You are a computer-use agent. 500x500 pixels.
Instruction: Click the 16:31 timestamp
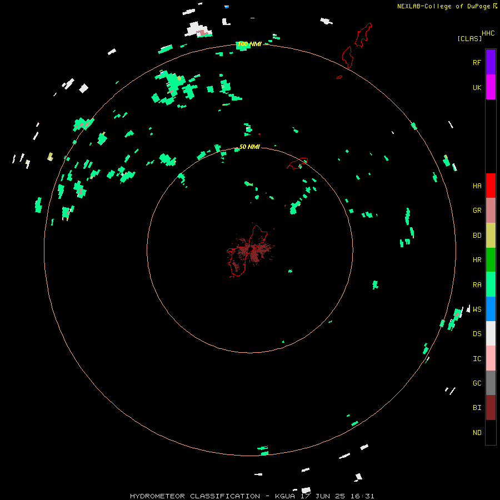tap(362, 496)
